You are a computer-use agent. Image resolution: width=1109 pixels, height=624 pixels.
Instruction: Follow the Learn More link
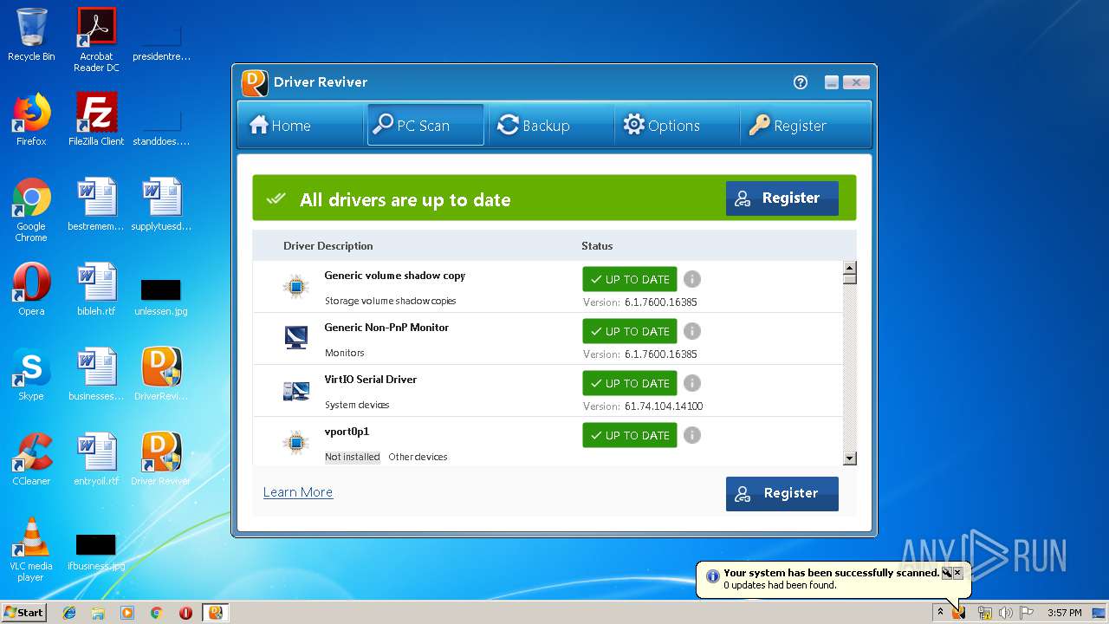298,492
